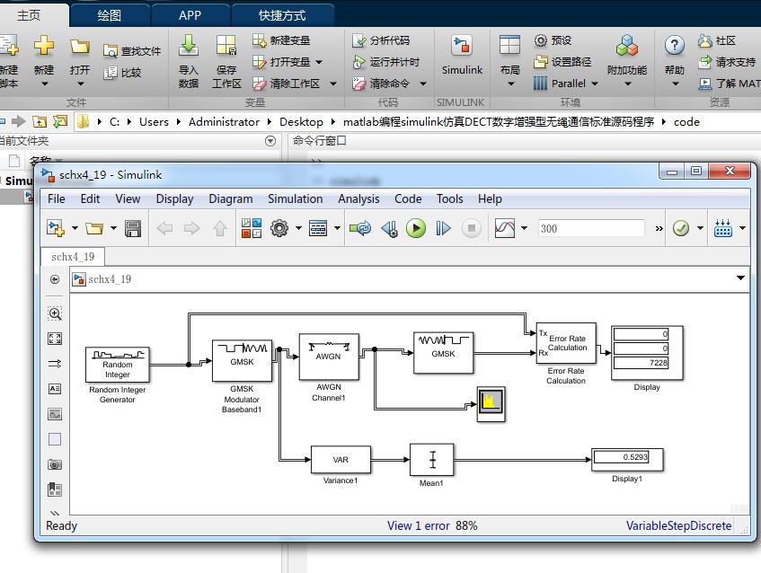The height and width of the screenshot is (573, 761).
Task: Click the Annotation text palette icon
Action: point(55,389)
